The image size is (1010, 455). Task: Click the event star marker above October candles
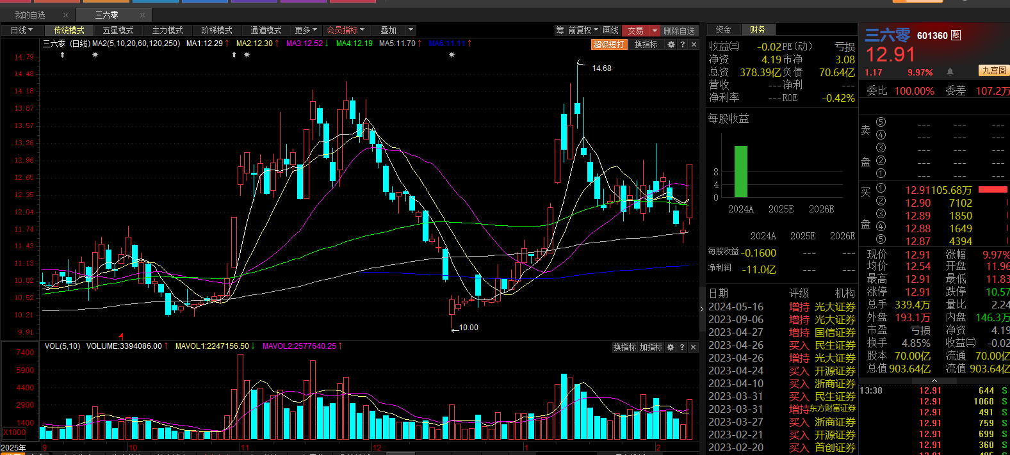coord(95,55)
